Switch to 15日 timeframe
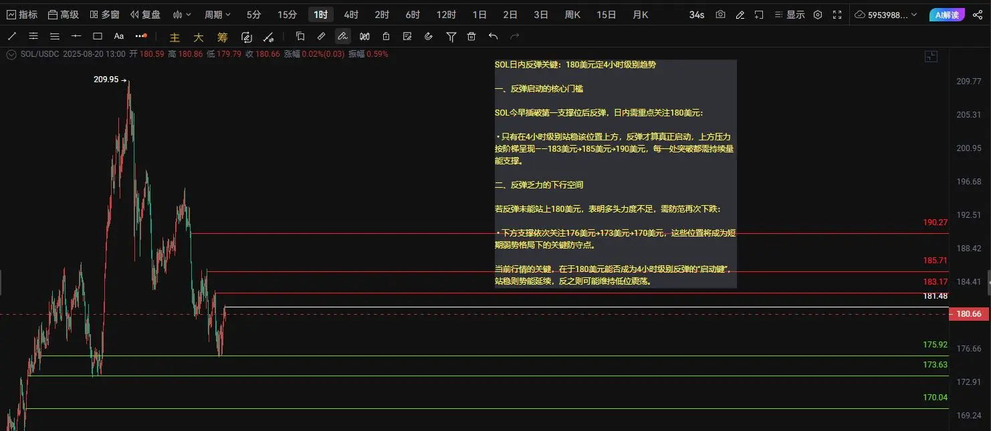 click(607, 14)
